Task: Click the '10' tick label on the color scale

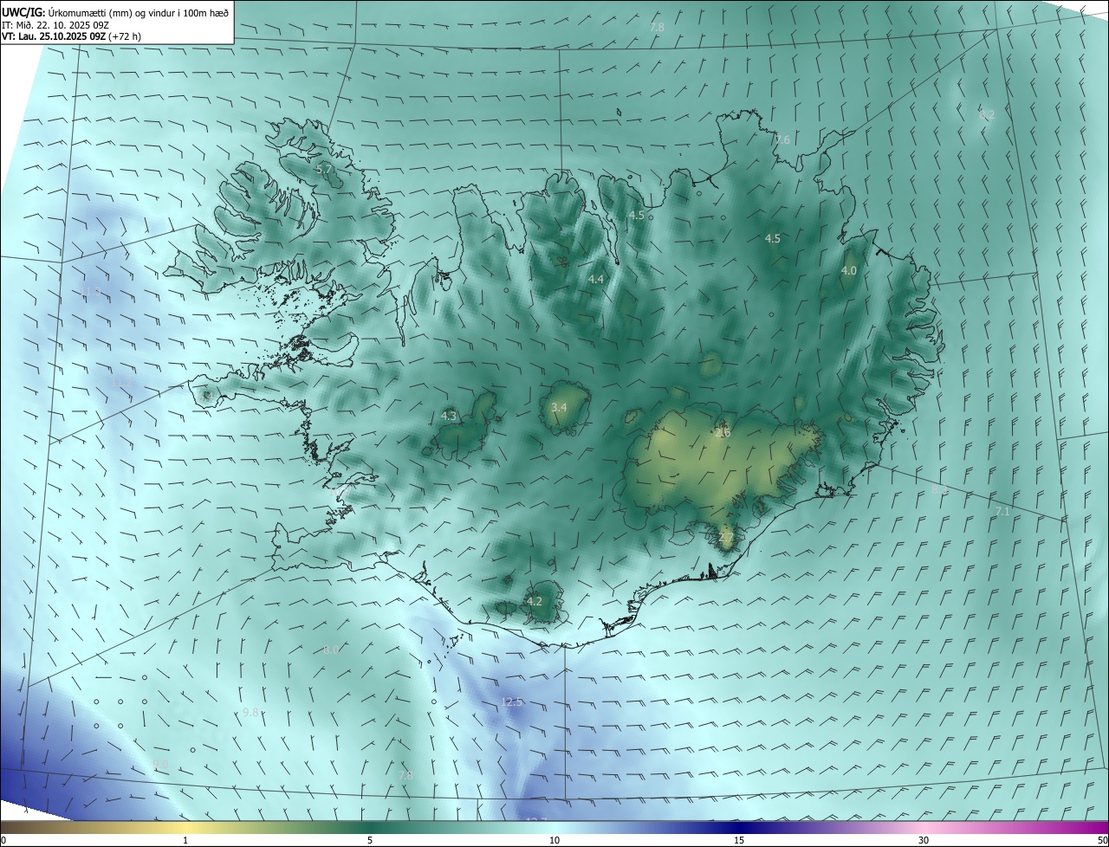Action: [554, 840]
